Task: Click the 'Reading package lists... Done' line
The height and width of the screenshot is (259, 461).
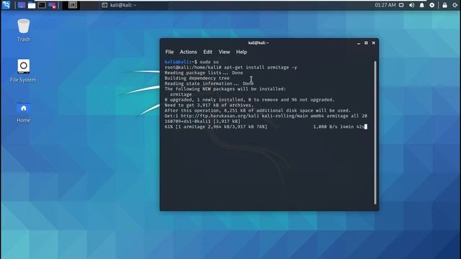Action: click(204, 73)
